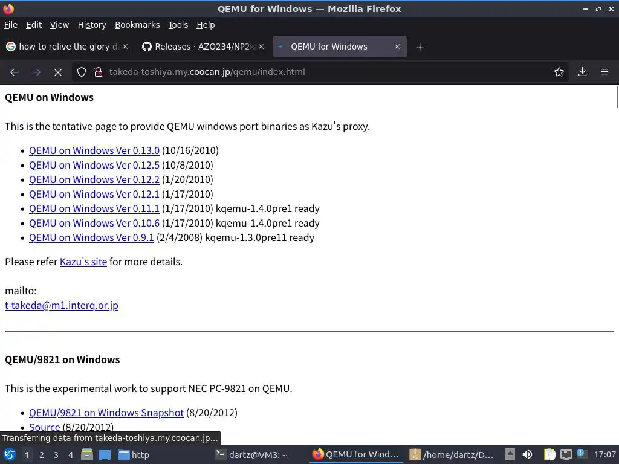Viewport: 619px width, 464px height.
Task: Open QEMU on Windows Ver 0.13.0 link
Action: click(x=94, y=150)
